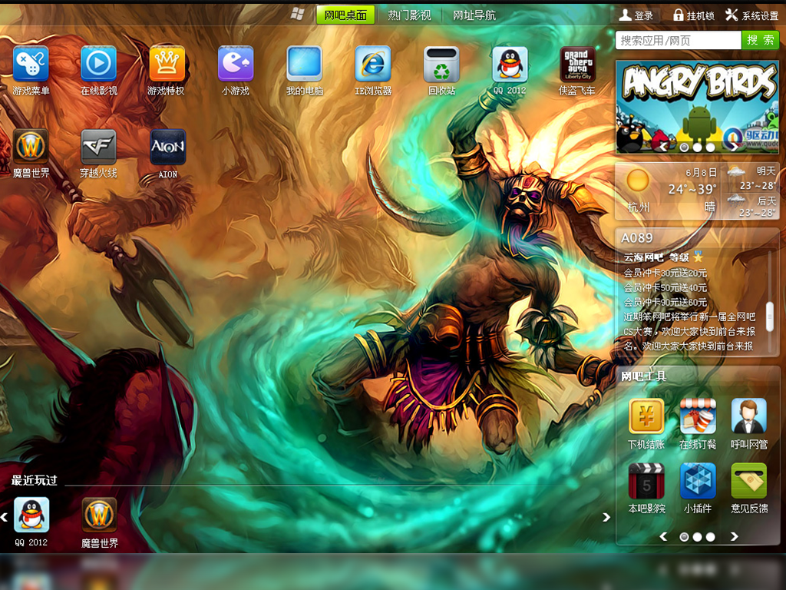
Task: Focus the 搜索应用/网页 search field
Action: coord(679,40)
